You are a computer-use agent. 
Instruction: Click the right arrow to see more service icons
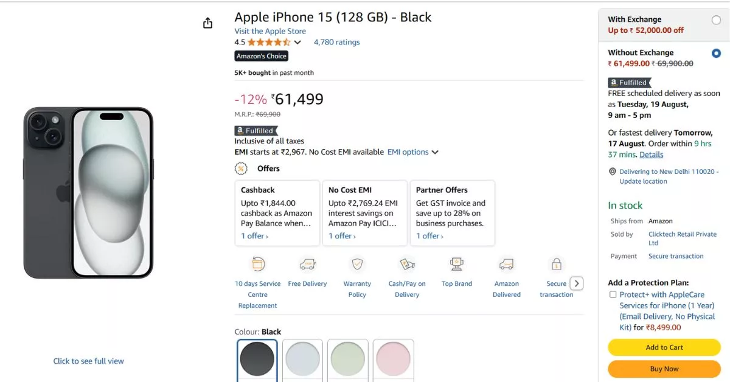coord(576,283)
